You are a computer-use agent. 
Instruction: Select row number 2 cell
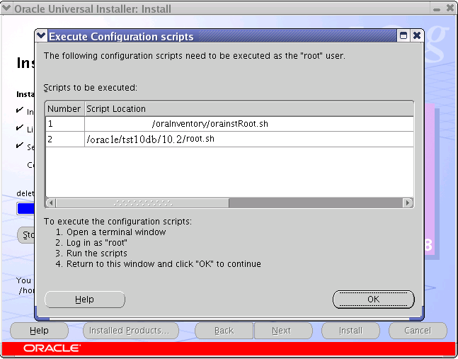tap(65, 139)
